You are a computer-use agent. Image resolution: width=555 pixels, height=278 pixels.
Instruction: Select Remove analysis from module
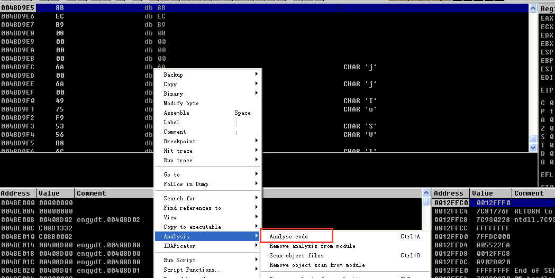tap(312, 246)
